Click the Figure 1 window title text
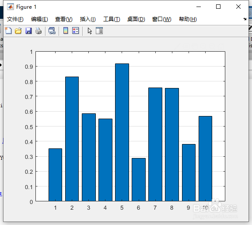The height and width of the screenshot is (225, 252). pos(26,7)
